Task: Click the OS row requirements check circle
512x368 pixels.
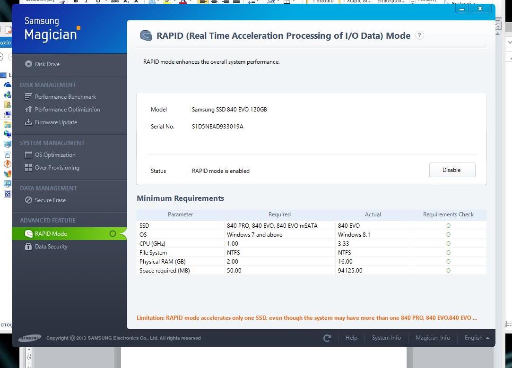Action: click(448, 235)
